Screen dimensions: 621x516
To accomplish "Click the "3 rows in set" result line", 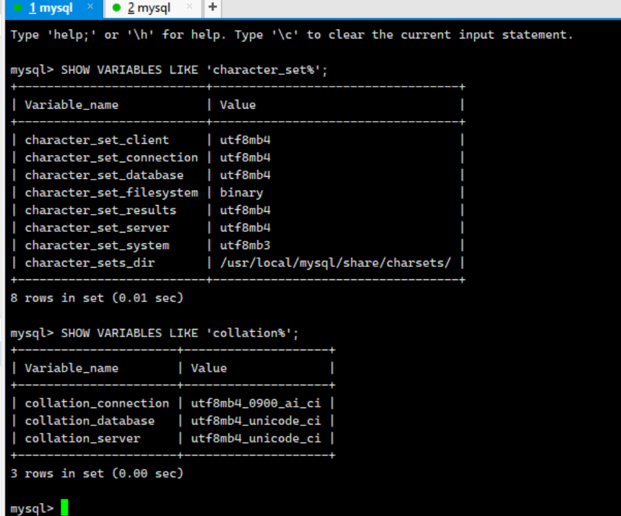I will [97, 473].
